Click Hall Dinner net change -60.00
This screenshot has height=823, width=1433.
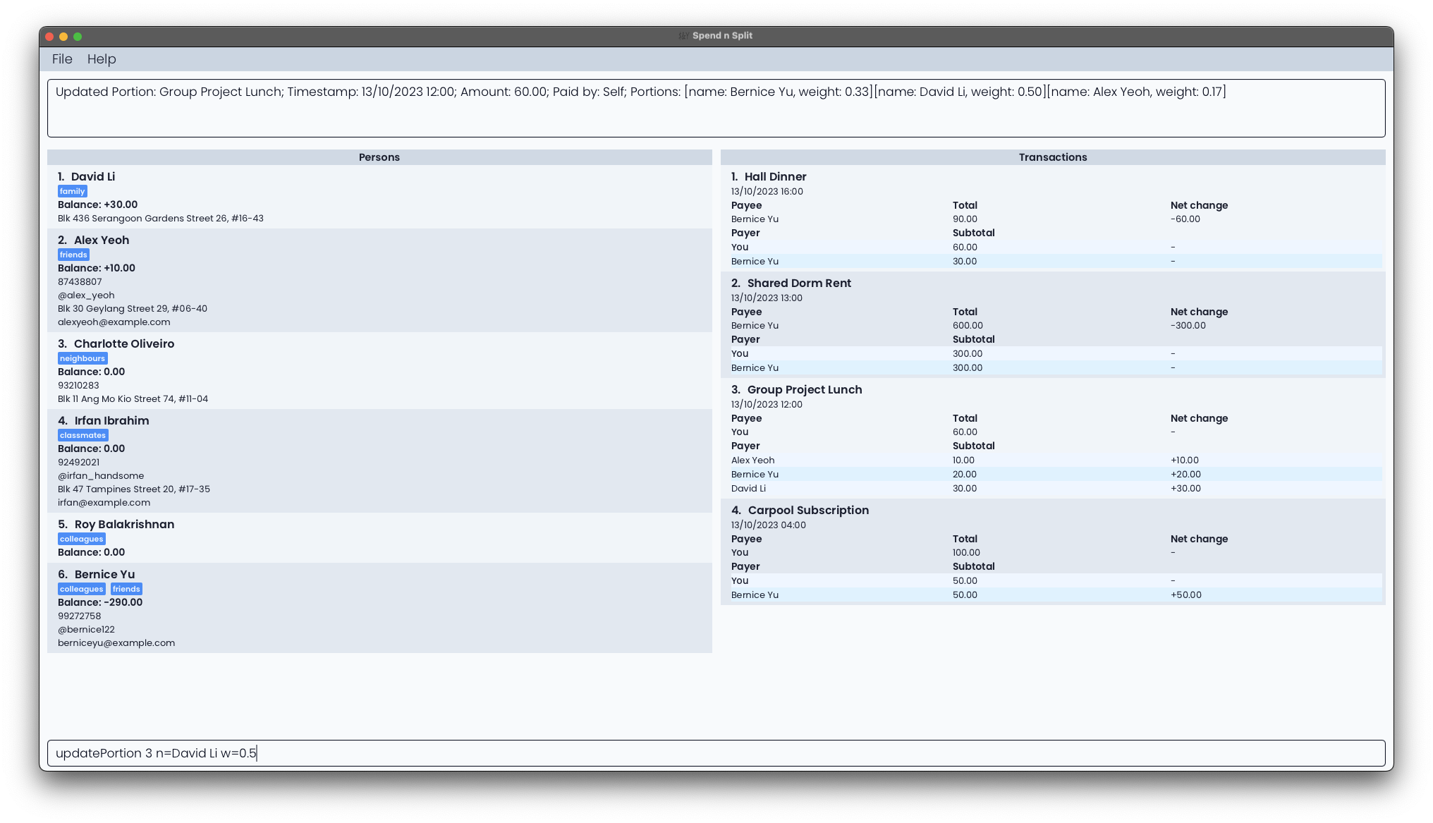coord(1185,219)
